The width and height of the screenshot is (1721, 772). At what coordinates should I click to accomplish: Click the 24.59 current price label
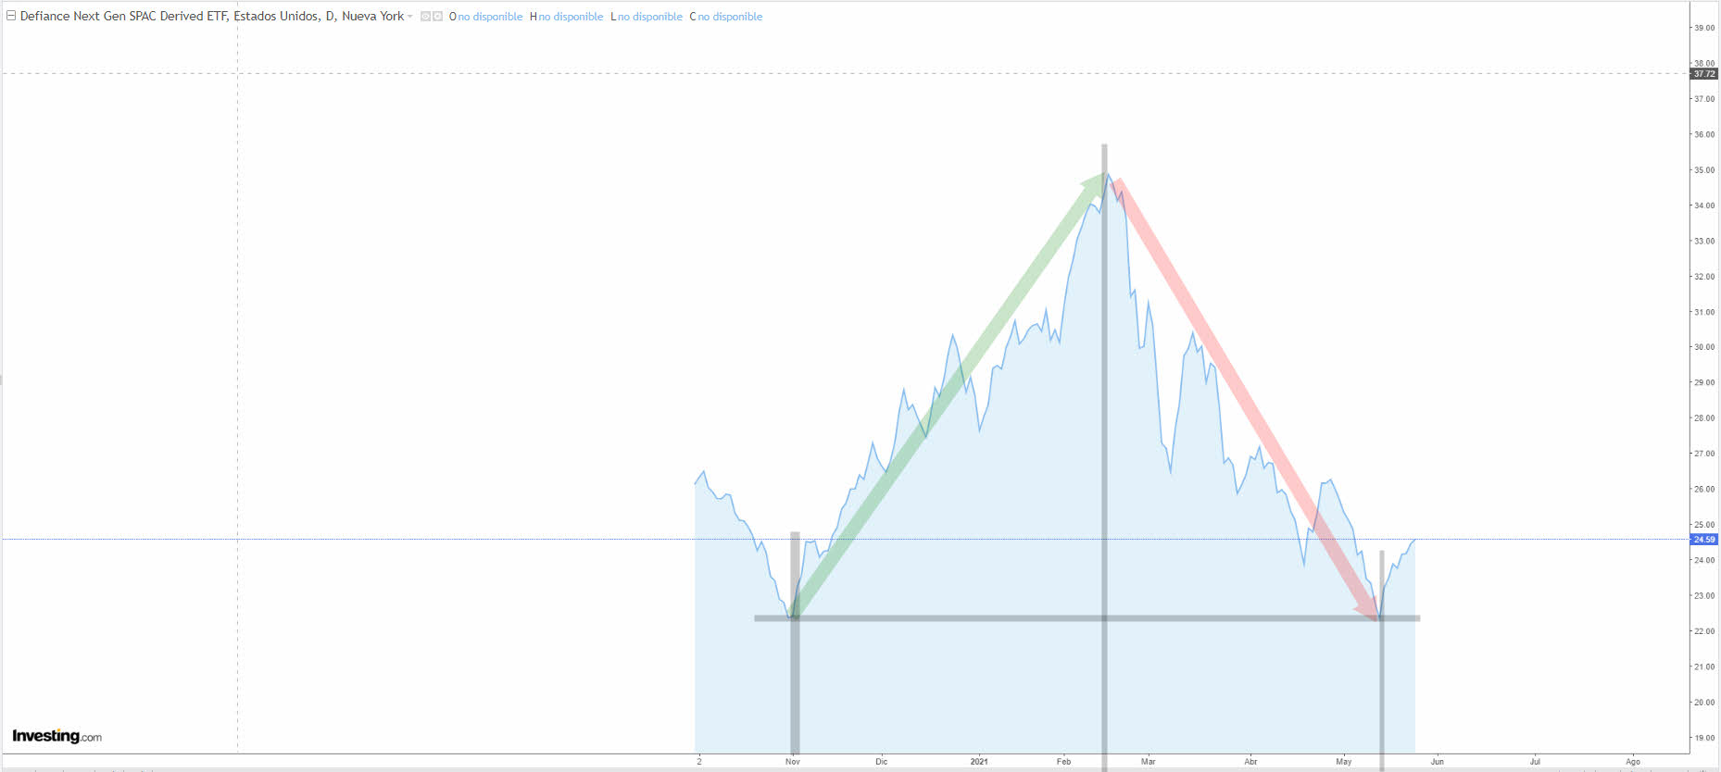(1703, 540)
